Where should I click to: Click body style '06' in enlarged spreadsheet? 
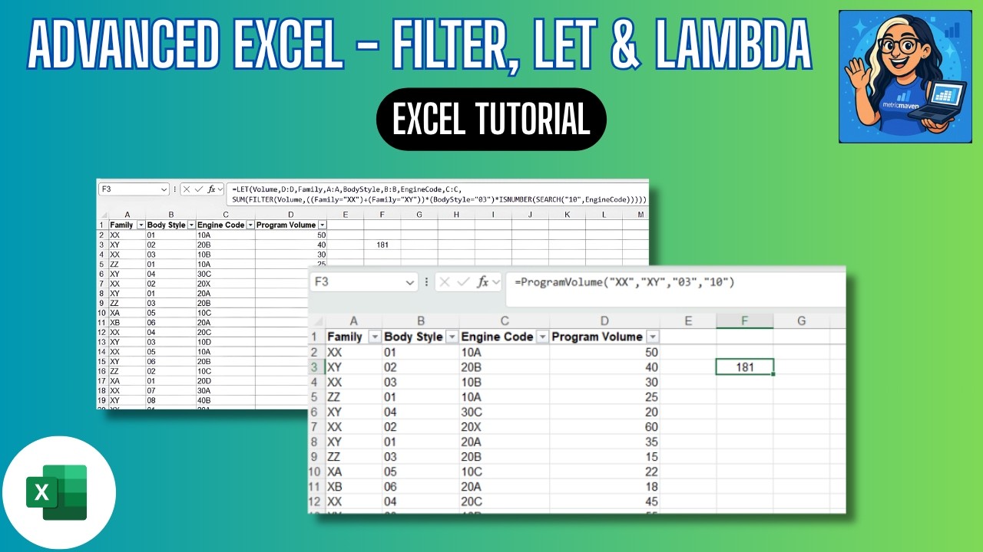point(392,486)
